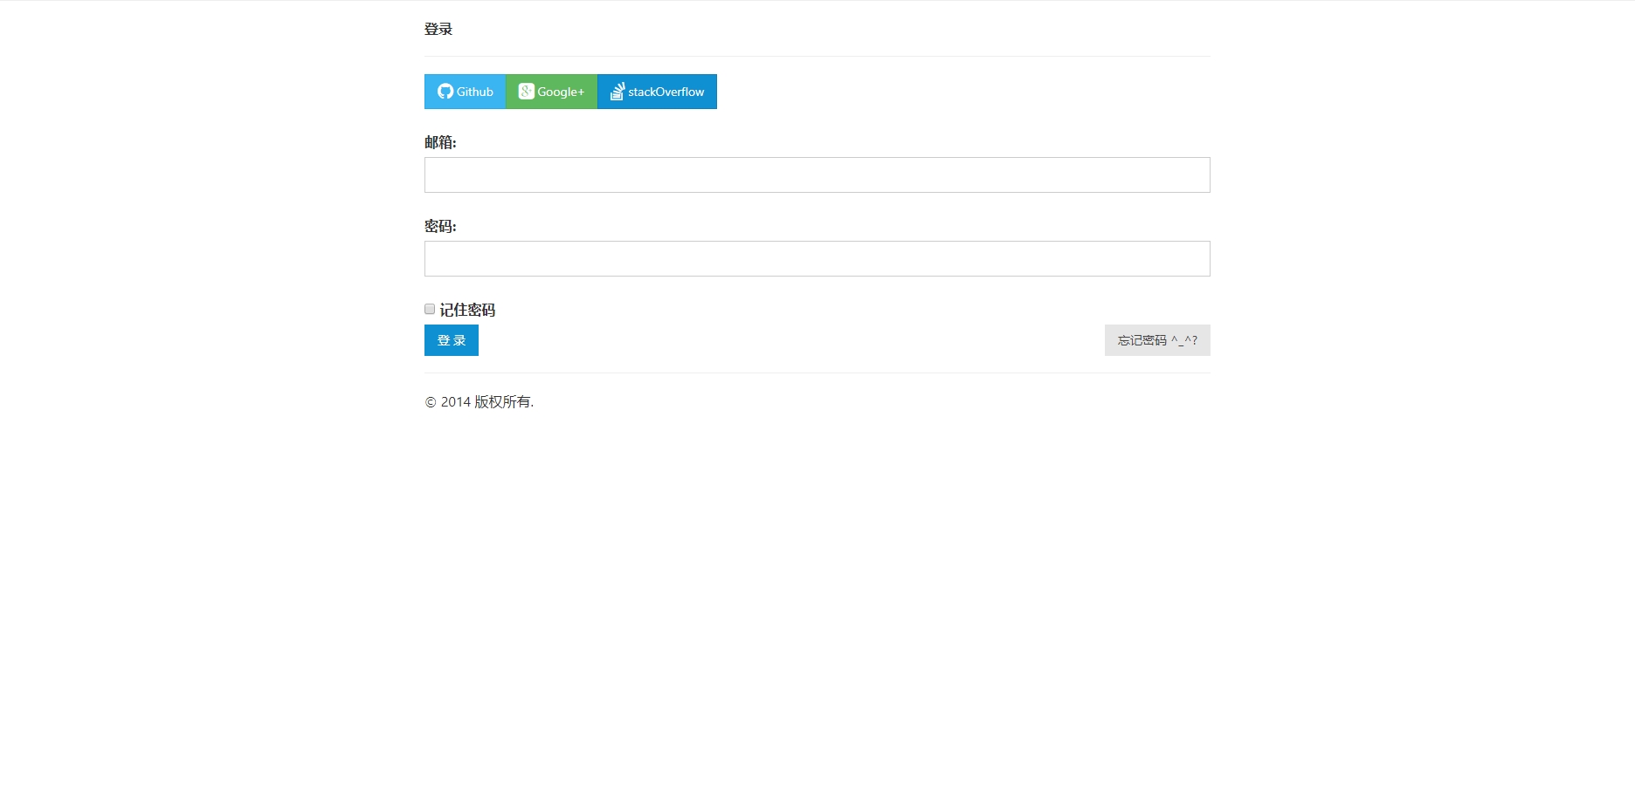Tick the 记住密码 checkbox
Screen dimensions: 1635x793
click(x=430, y=309)
